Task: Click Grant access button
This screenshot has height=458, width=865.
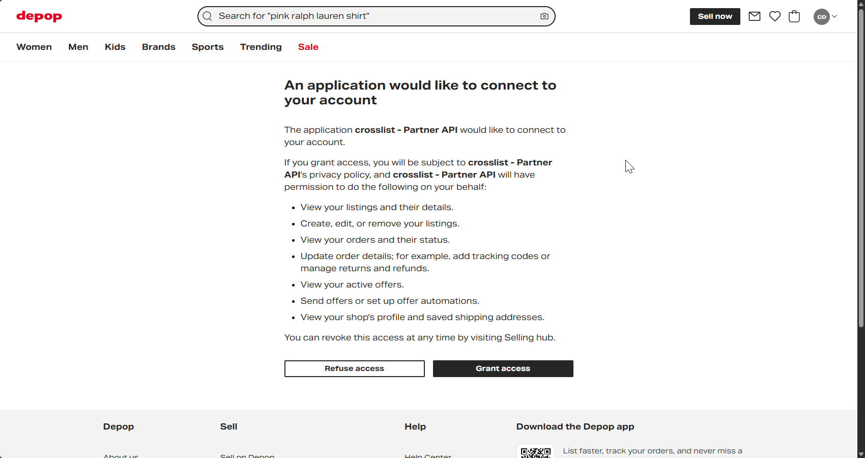Action: click(x=503, y=368)
